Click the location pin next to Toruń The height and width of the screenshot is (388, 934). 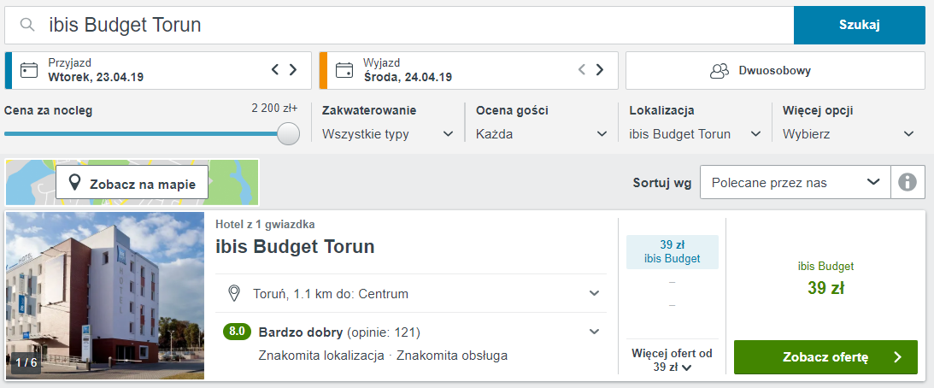234,293
